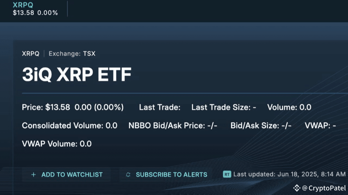Click the Exchange: TSX label
The height and width of the screenshot is (195, 348).
(72, 54)
